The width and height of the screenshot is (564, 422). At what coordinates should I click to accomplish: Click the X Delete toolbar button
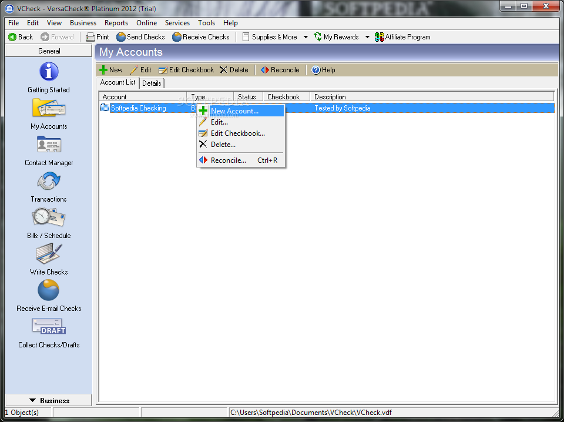234,70
